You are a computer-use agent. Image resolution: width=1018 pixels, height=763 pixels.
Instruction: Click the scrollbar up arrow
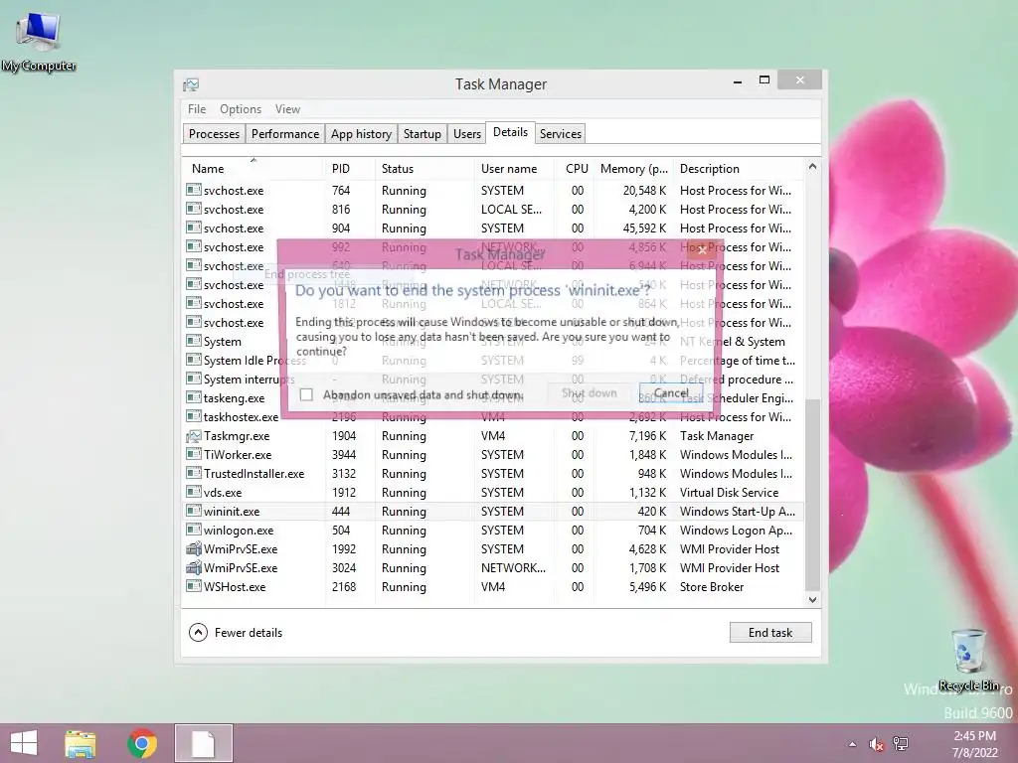[x=812, y=167]
